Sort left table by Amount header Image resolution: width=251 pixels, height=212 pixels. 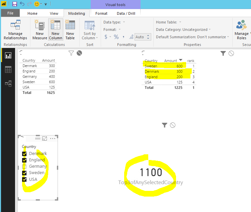(x=48, y=60)
